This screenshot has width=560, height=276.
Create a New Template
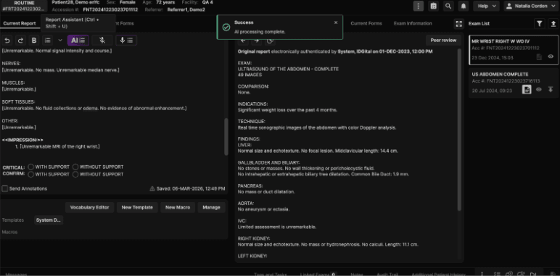pyautogui.click(x=137, y=207)
